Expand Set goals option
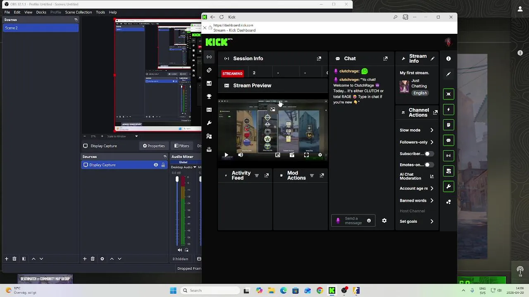529x297 pixels. [432, 222]
